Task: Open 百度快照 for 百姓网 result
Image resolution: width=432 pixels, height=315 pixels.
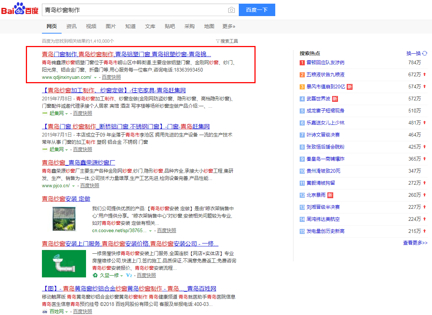Action: tap(82, 311)
